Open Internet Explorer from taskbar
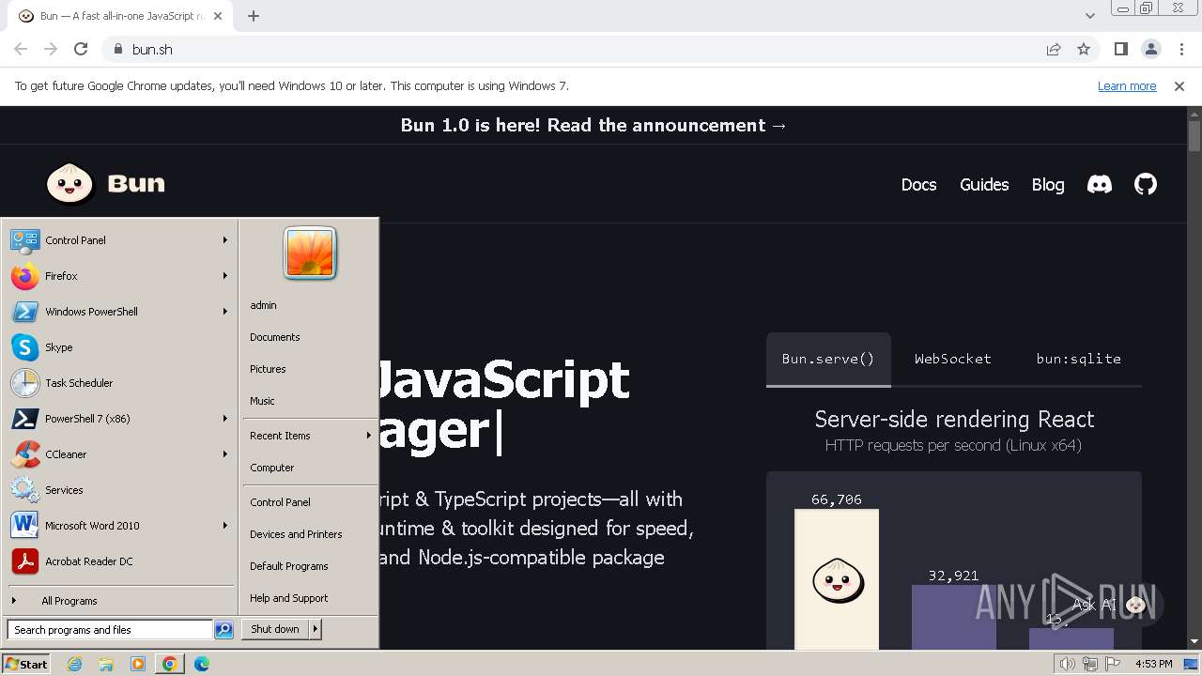Viewport: 1202px width, 676px height. click(x=74, y=664)
